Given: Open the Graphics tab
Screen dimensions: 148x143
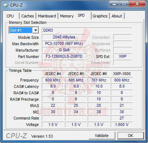Looking at the screenshot, I should pos(100,16).
